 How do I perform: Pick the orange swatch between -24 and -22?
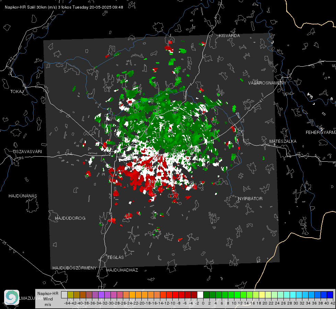pyautogui.click(x=132, y=295)
